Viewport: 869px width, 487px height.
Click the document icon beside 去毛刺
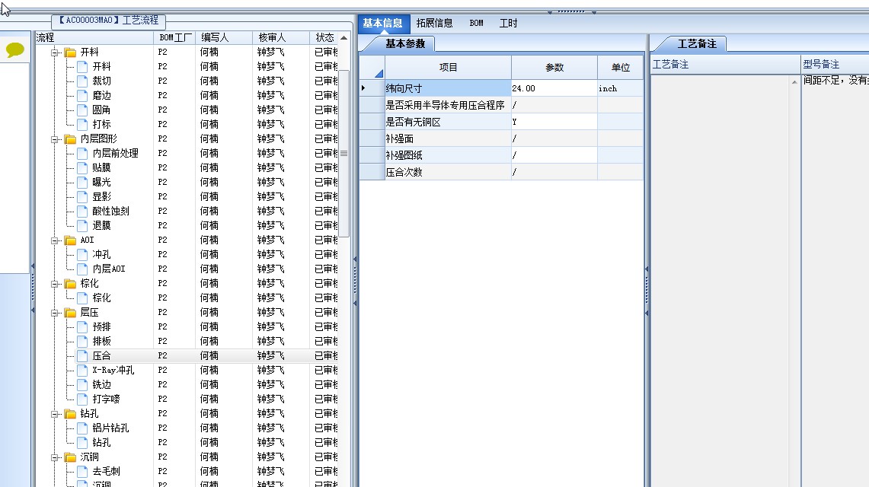tap(82, 472)
